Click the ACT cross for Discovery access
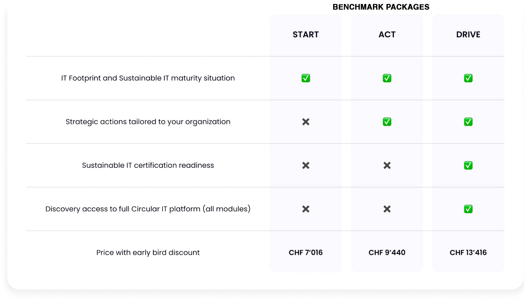 pos(387,209)
